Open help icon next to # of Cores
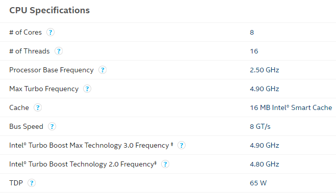 [x=50, y=32]
